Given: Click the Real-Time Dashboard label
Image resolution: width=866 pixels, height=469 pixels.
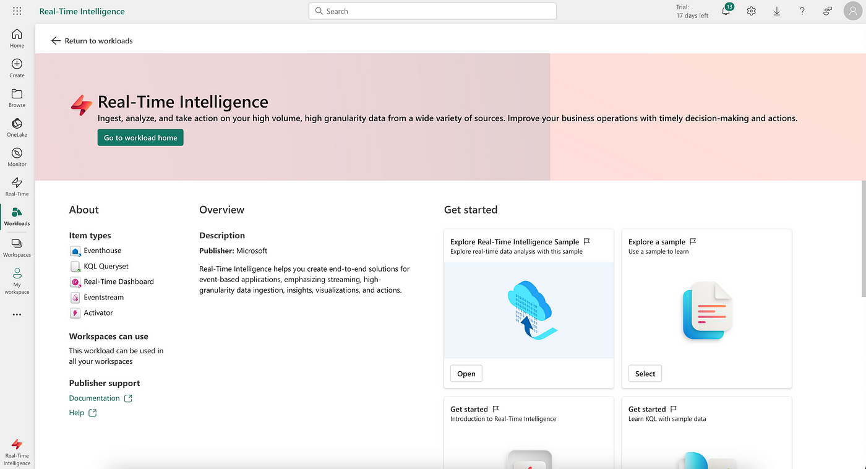Looking at the screenshot, I should click(x=119, y=282).
